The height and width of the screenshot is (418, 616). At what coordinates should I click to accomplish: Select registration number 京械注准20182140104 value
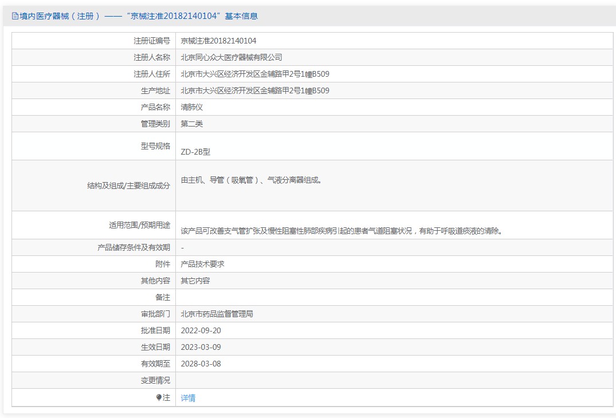[218, 41]
